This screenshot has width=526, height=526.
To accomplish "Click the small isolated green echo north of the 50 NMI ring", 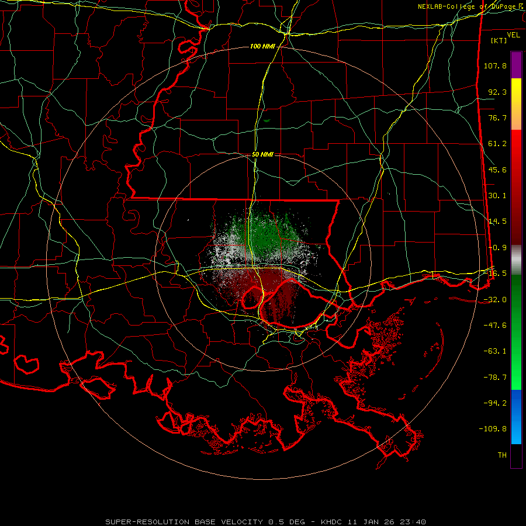I will coord(267,120).
